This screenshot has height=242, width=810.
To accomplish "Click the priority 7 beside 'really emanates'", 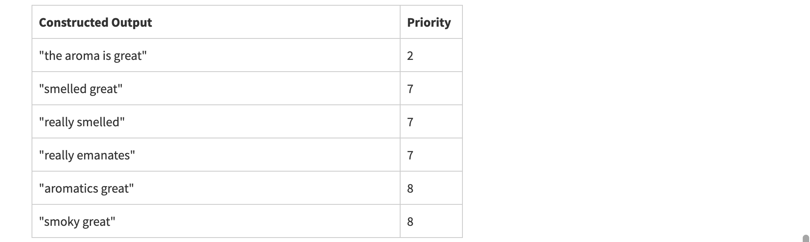I will [x=410, y=155].
